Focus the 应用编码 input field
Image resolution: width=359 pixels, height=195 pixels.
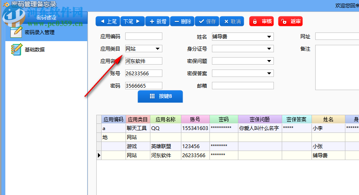144,36
